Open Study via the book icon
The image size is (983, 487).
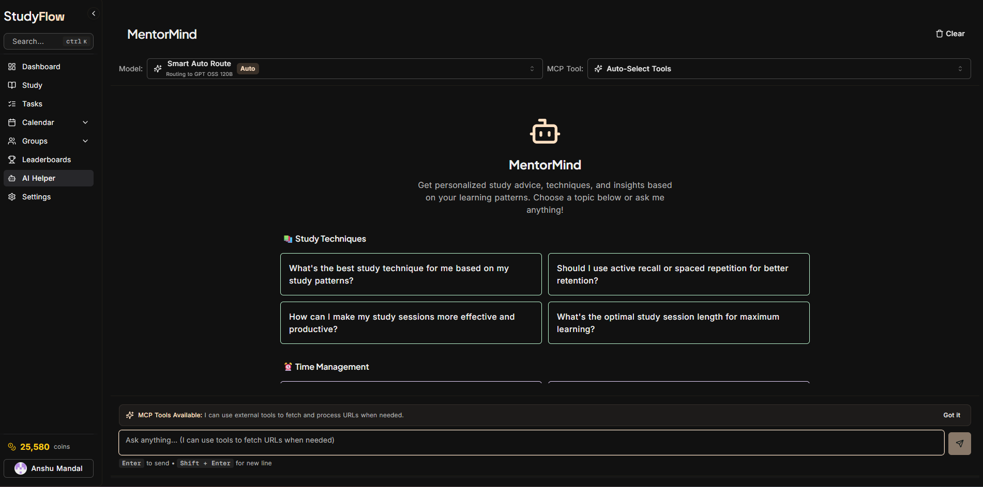click(12, 85)
